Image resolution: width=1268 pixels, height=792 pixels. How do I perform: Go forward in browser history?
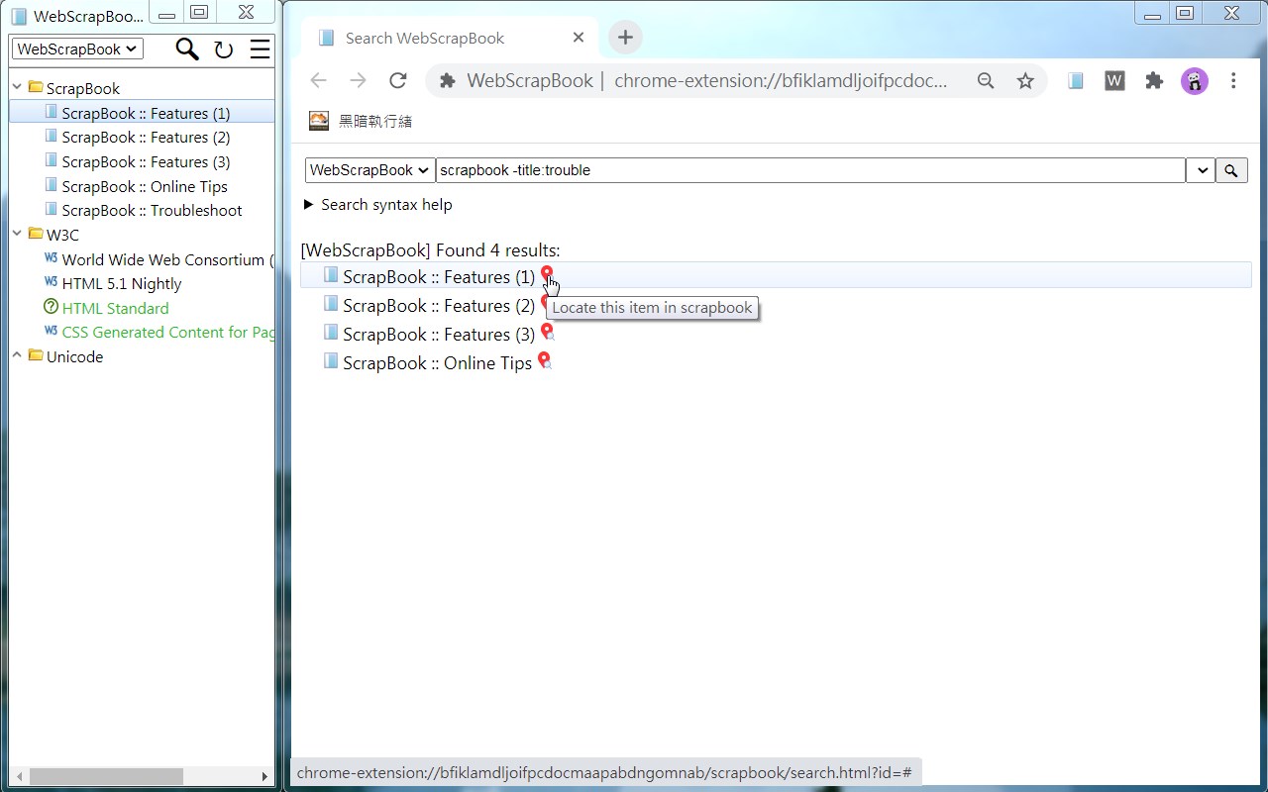[x=358, y=80]
